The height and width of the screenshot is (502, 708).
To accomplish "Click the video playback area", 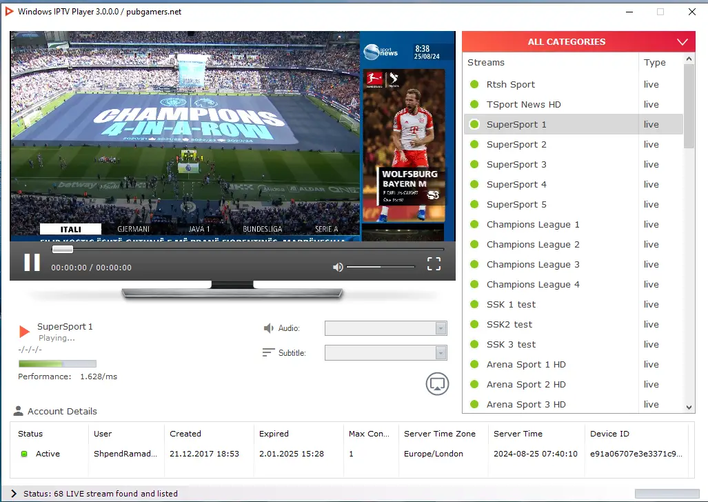I will click(232, 136).
